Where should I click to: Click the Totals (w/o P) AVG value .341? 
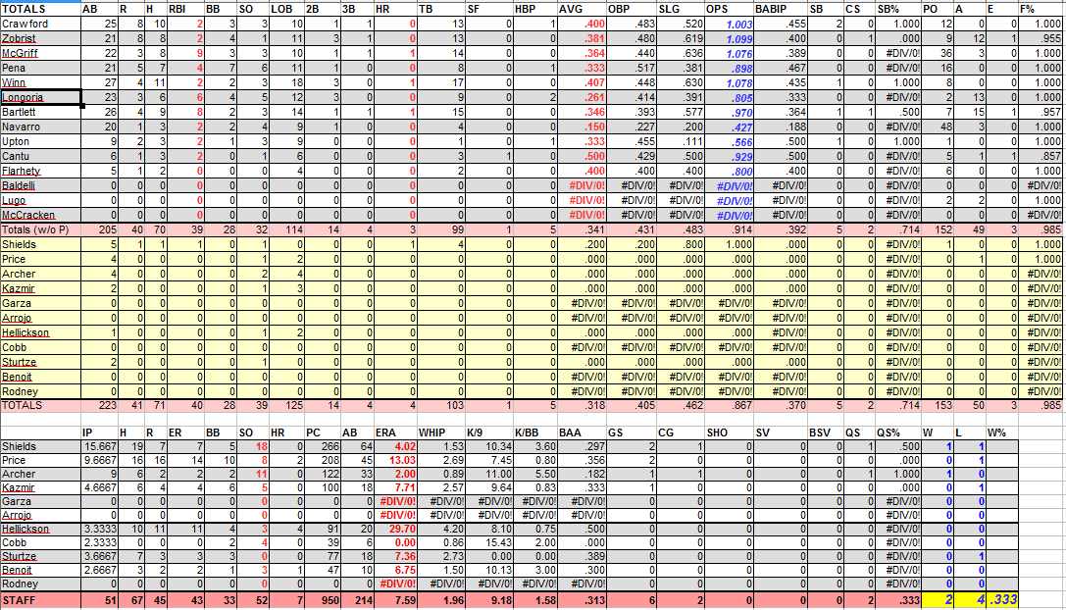coord(582,229)
